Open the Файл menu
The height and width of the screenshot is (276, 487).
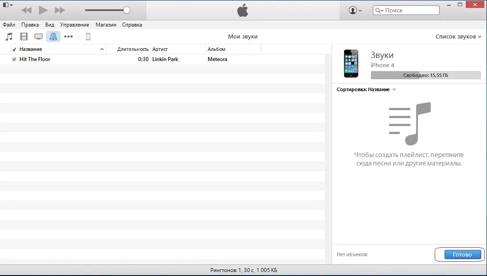click(9, 25)
